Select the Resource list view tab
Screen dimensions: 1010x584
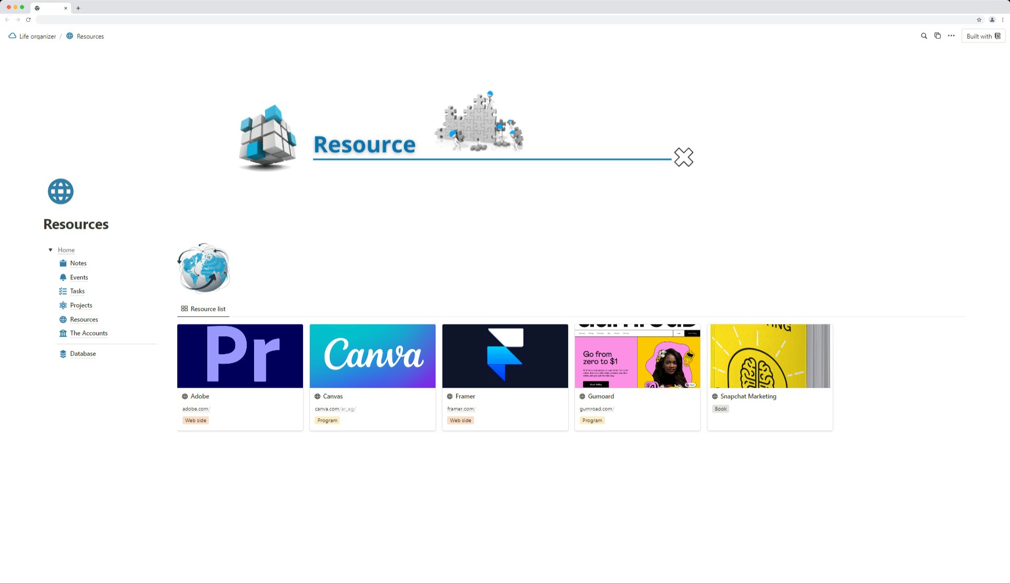(203, 309)
